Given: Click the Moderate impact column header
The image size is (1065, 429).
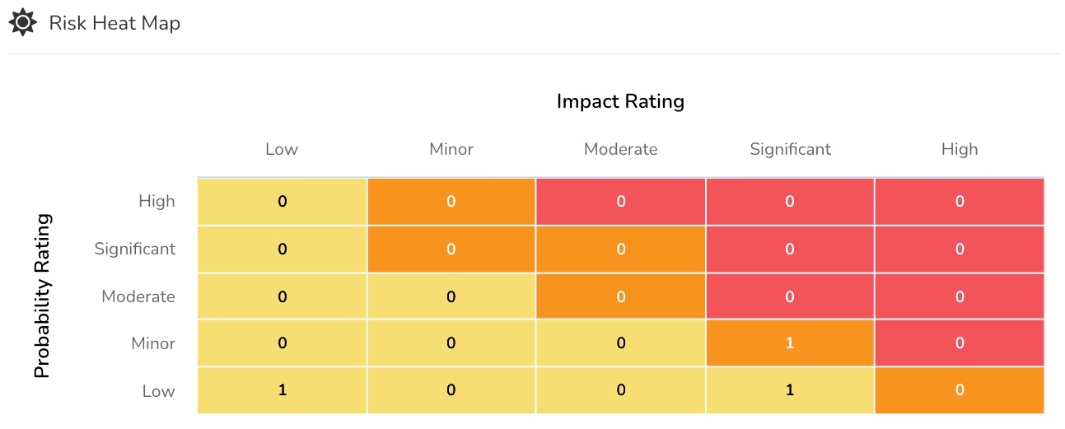Looking at the screenshot, I should click(621, 149).
